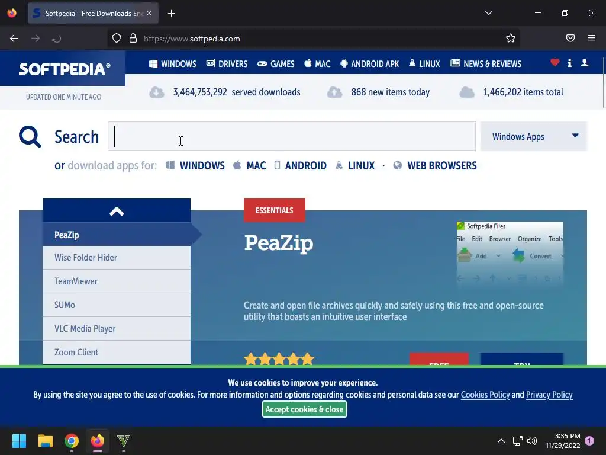Click into the Softpedia search input field
This screenshot has width=606, height=455.
[x=292, y=137]
